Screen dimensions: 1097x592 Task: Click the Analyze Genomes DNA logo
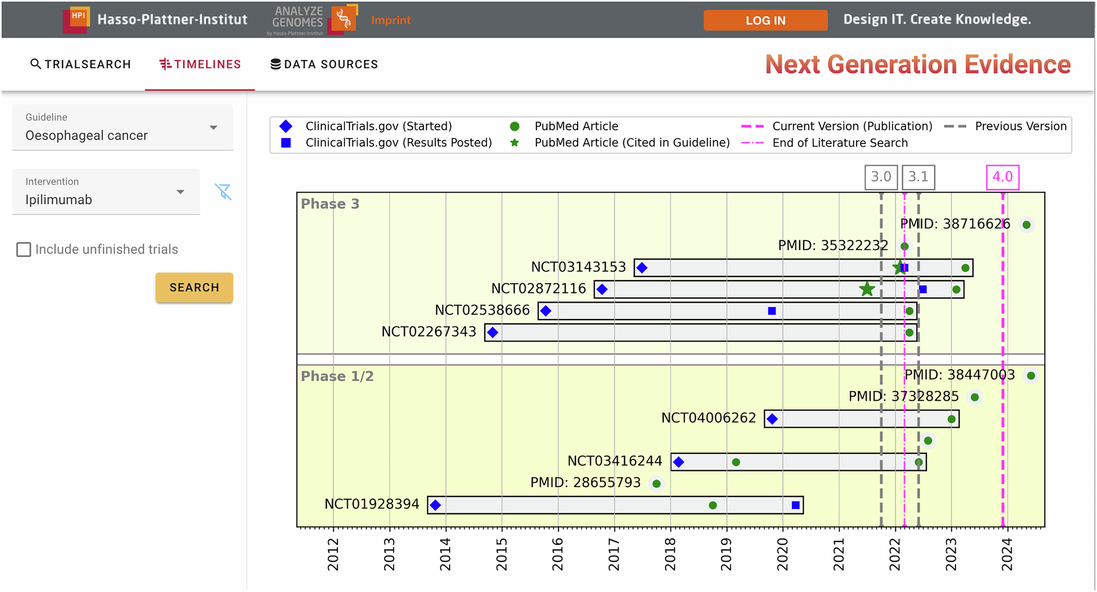pyautogui.click(x=344, y=19)
